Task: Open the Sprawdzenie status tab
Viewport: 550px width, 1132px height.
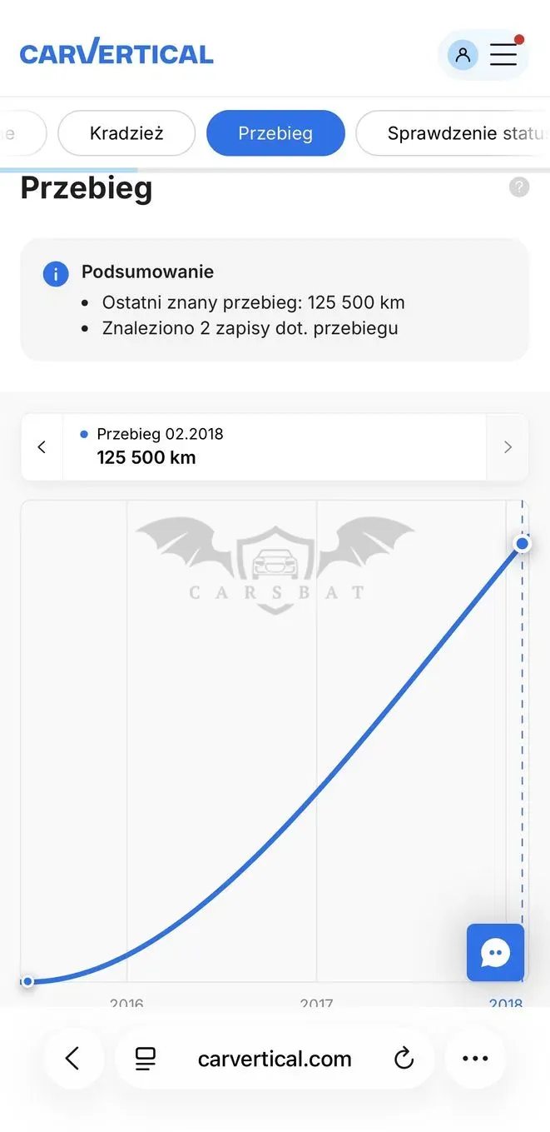Action: click(453, 133)
